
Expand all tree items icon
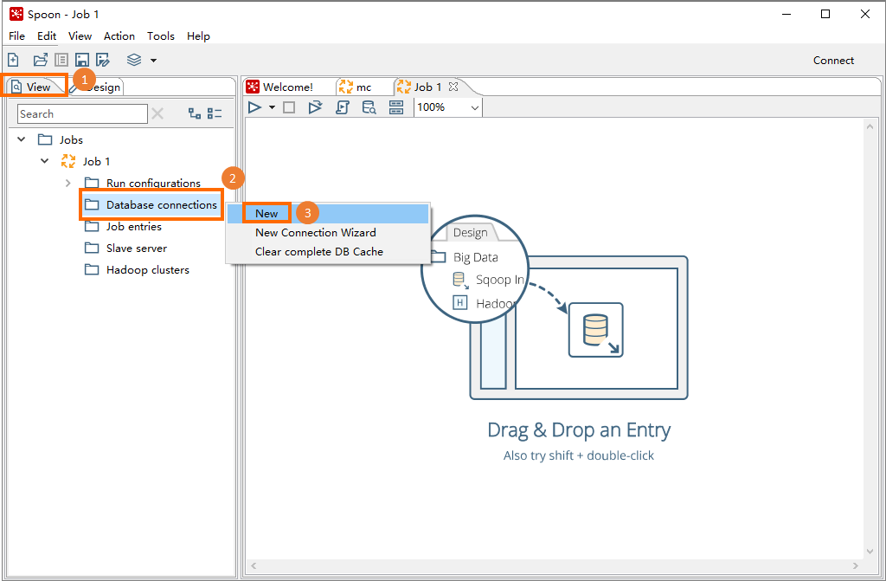(x=195, y=113)
